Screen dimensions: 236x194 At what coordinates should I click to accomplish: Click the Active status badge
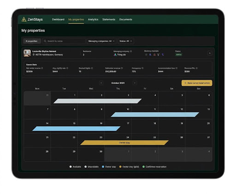[179, 54]
